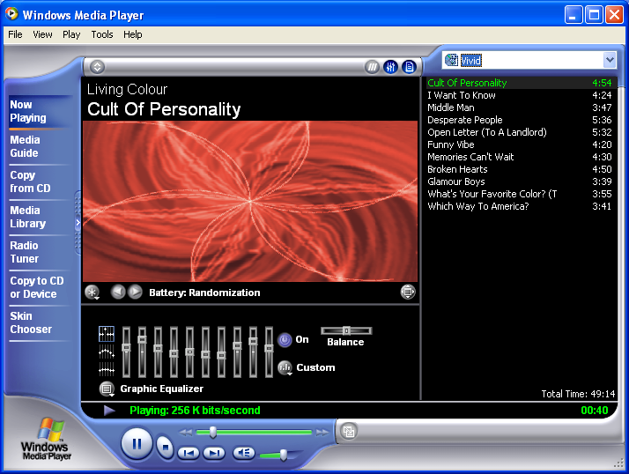Open the Play menu
The width and height of the screenshot is (629, 474).
(x=71, y=34)
